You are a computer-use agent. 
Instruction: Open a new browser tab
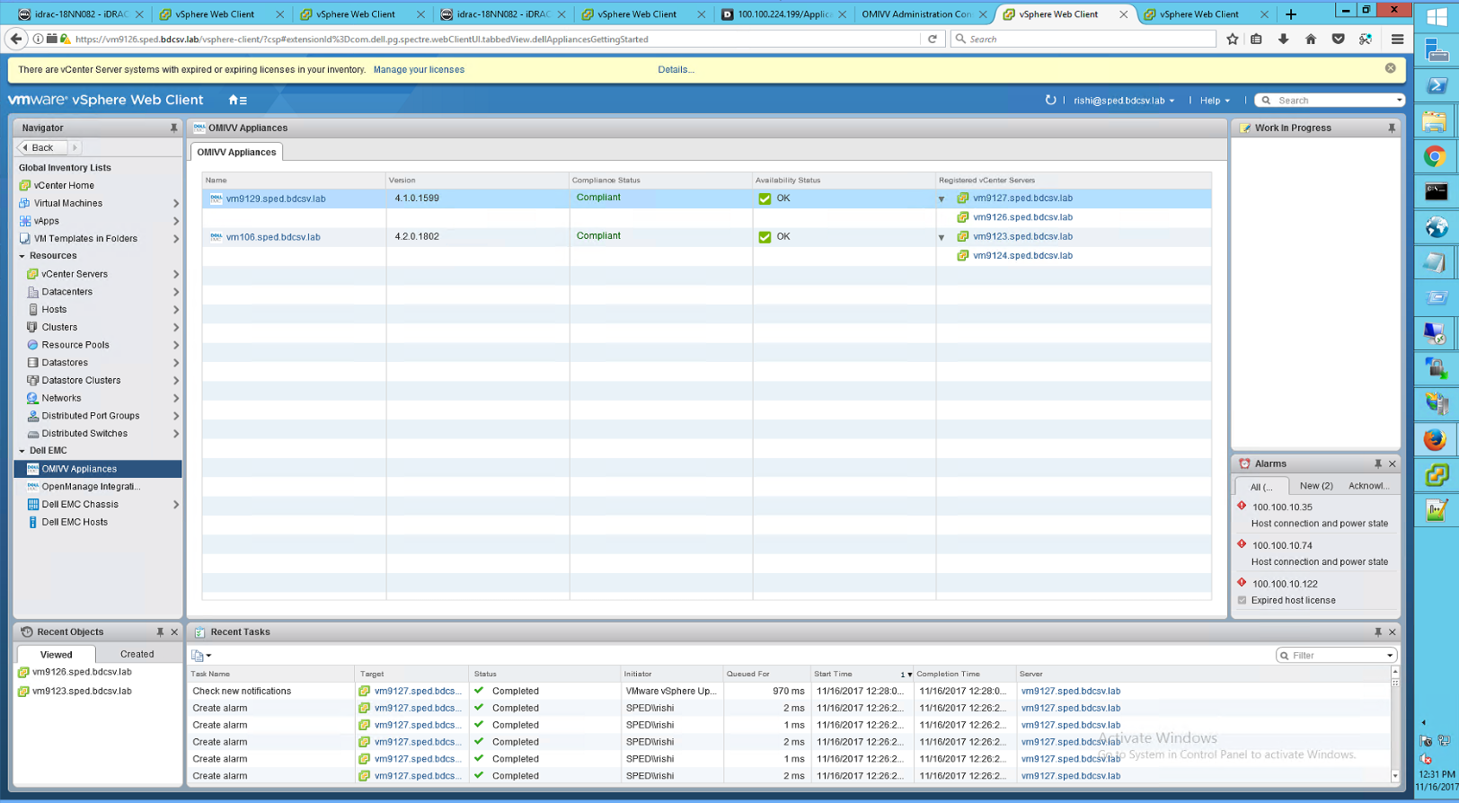[x=1290, y=13]
